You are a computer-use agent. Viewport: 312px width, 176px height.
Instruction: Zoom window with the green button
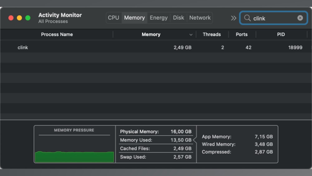point(28,18)
